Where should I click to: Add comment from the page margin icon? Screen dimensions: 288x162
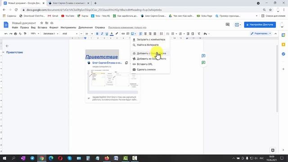pos(203,56)
